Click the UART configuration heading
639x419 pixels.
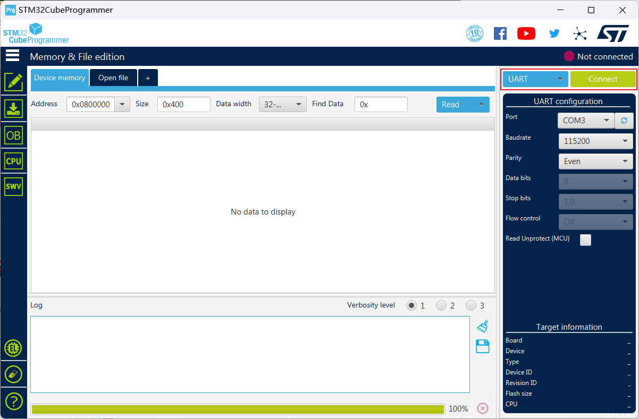click(x=568, y=101)
